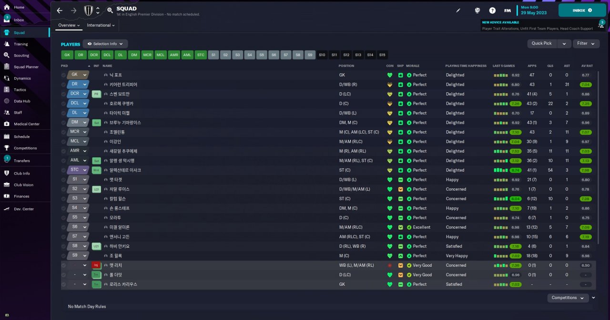
Task: Open the Medical Center icon
Action: (7, 124)
